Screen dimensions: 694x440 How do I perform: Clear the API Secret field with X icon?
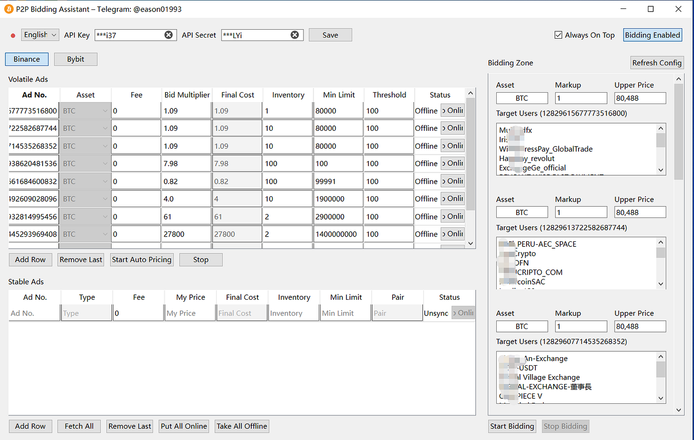[x=294, y=35]
